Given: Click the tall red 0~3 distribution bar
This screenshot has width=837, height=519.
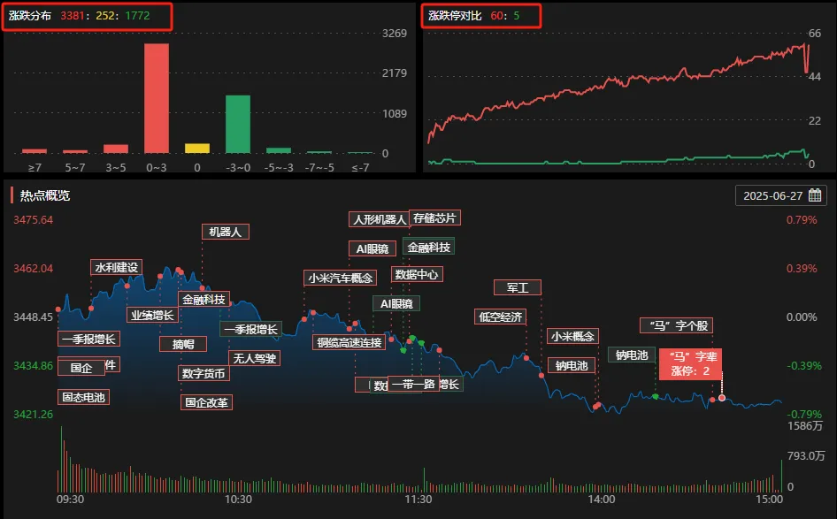Looking at the screenshot, I should coord(156,97).
